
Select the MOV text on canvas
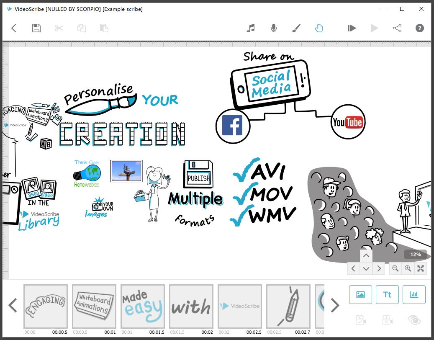(x=272, y=193)
